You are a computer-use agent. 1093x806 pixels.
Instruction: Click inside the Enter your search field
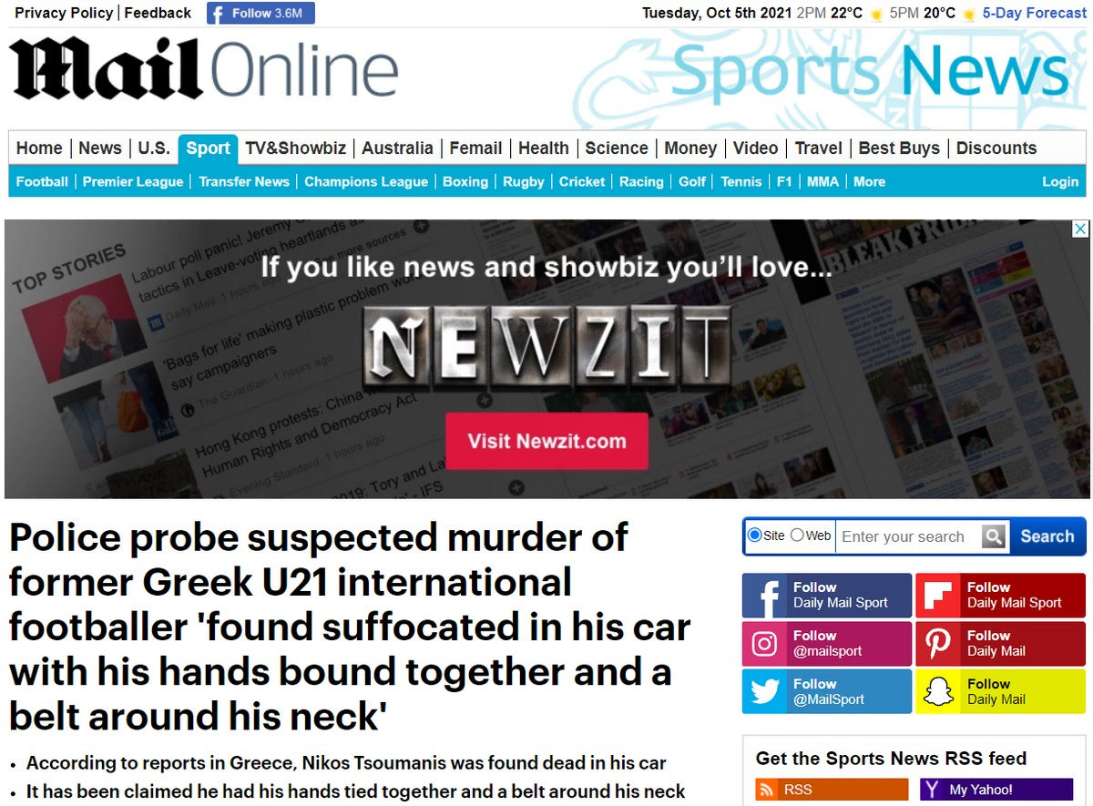[909, 536]
